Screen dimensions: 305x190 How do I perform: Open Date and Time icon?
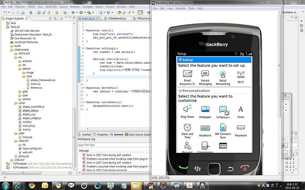(187, 131)
